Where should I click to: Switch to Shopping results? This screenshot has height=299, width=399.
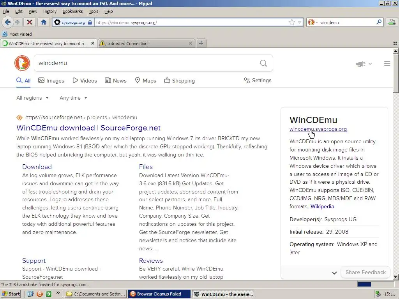coord(179,81)
